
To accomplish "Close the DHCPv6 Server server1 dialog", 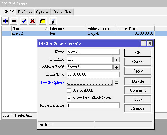I will (150, 43).
